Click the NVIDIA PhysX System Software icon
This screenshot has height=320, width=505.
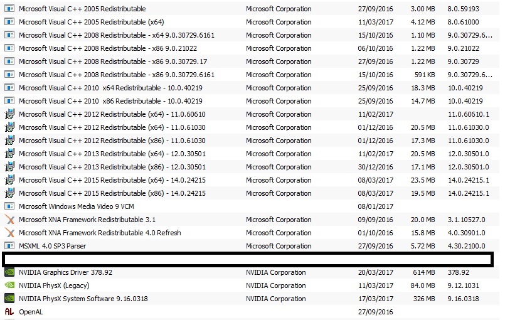pos(9,299)
